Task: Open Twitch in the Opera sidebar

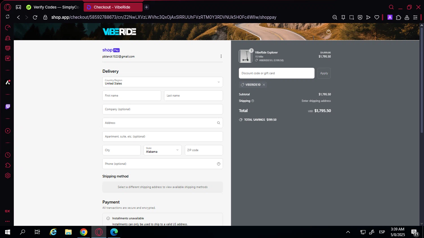Action: pyautogui.click(x=8, y=106)
